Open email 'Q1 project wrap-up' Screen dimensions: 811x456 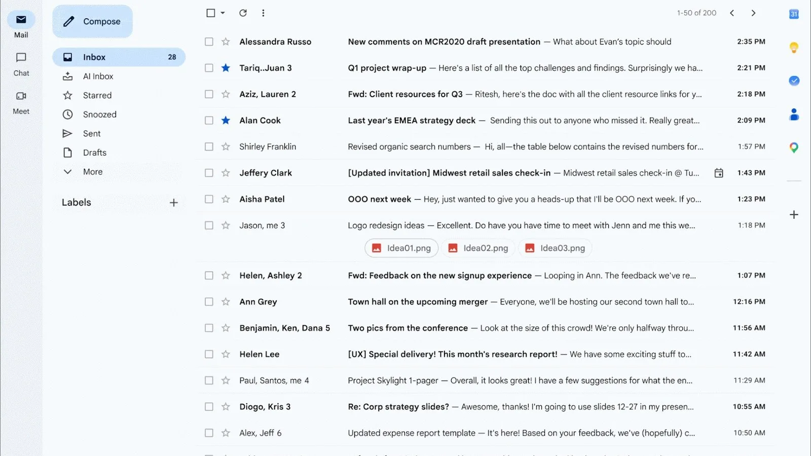[x=486, y=68]
